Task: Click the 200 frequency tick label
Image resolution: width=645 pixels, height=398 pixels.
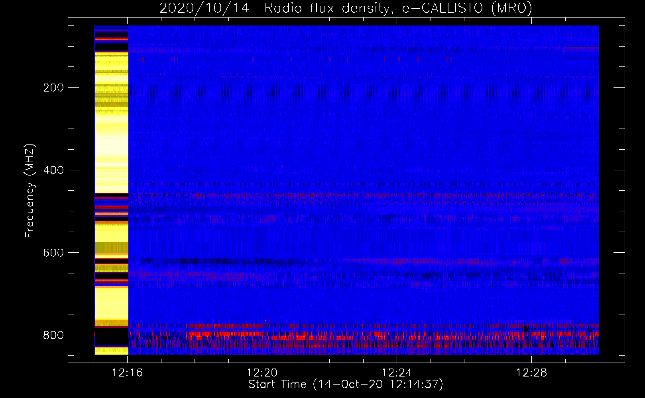Action: [x=53, y=88]
